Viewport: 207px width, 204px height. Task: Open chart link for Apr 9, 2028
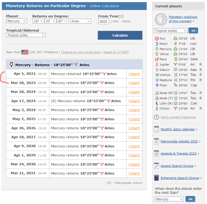click(134, 146)
